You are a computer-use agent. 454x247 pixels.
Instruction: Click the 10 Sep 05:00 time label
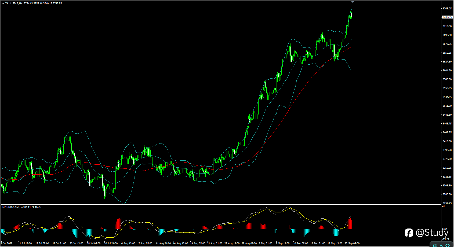(x=301, y=244)
